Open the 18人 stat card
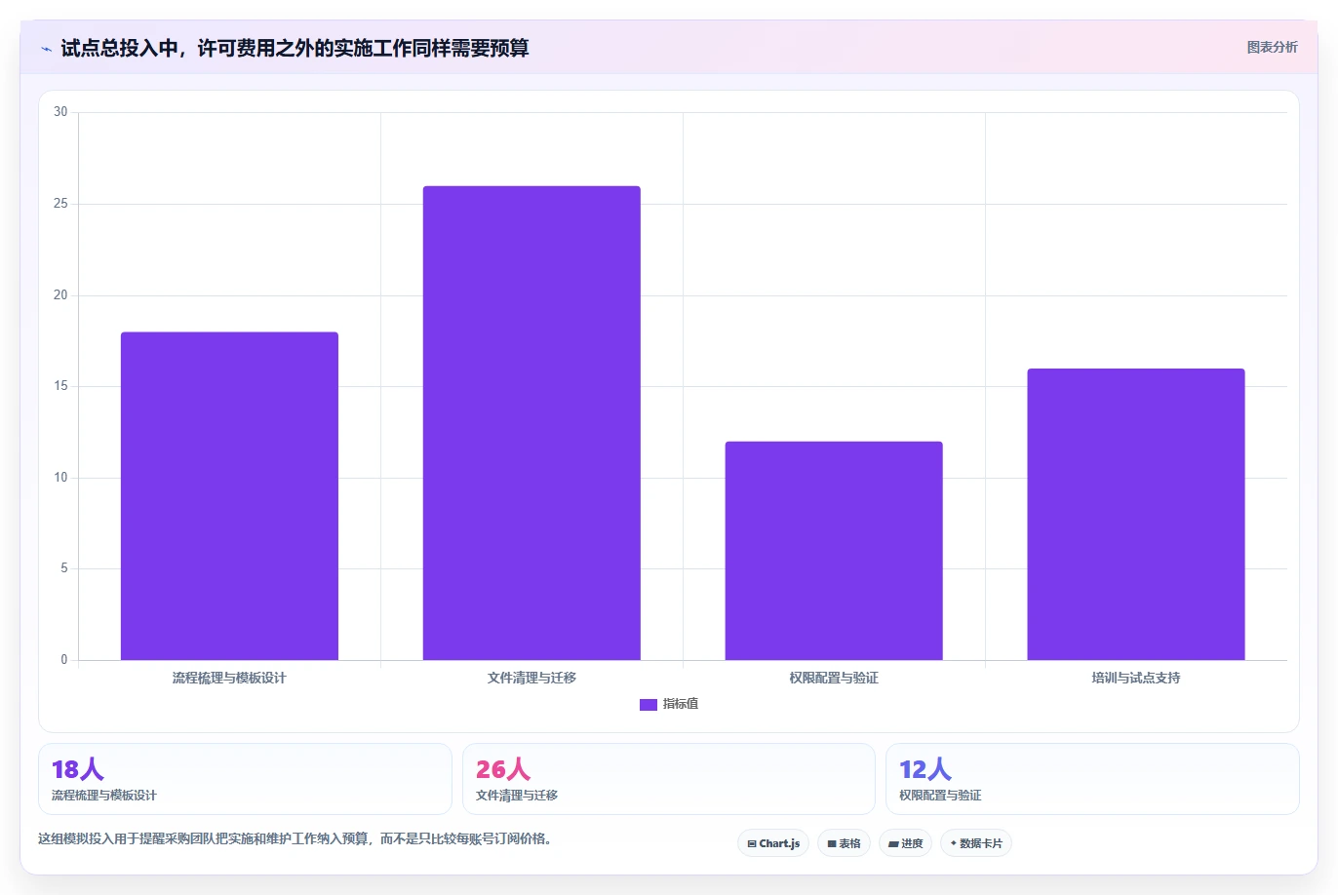Screen dimensions: 1338x895 [x=245, y=779]
